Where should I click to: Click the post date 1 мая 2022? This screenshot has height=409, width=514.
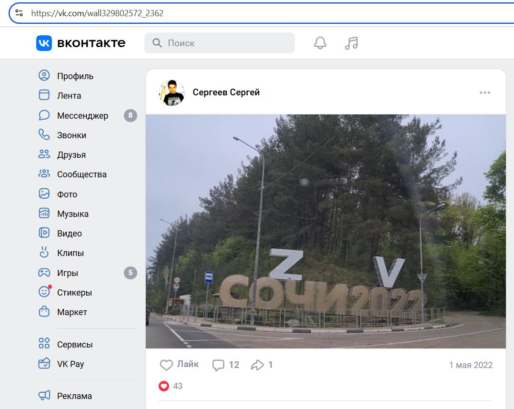pyautogui.click(x=471, y=365)
